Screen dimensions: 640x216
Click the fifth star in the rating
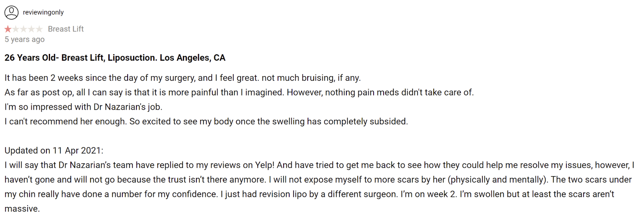click(x=39, y=29)
